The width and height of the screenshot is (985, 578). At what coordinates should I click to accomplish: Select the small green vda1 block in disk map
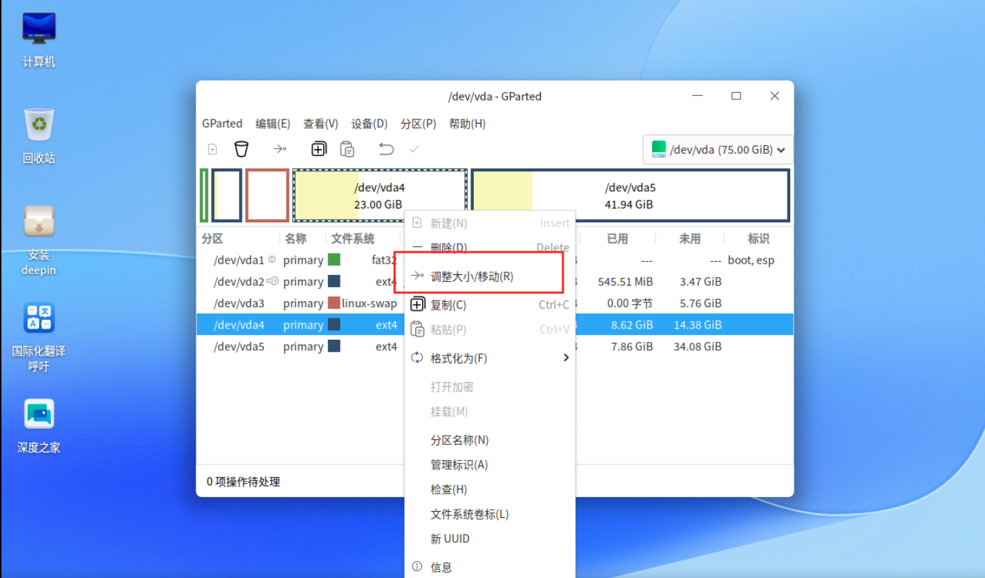click(204, 195)
